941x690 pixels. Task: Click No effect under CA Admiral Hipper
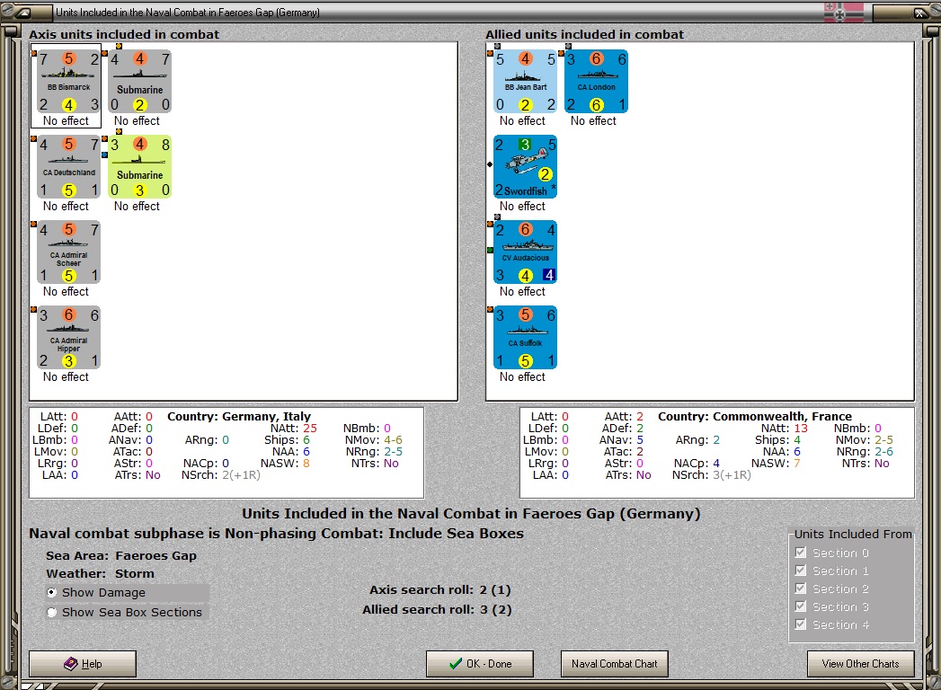(x=66, y=376)
